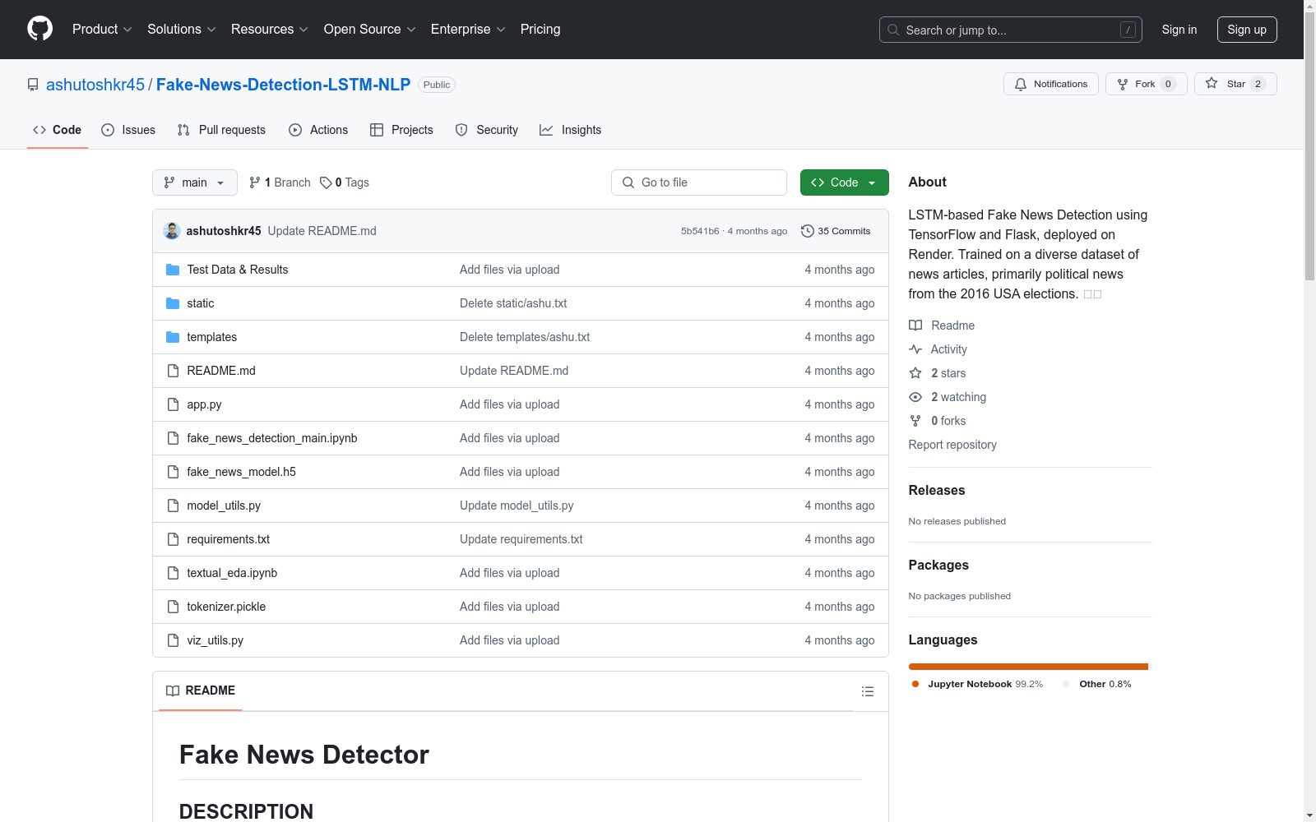1316x822 pixels.
Task: Expand the Open Source menu
Action: pyautogui.click(x=369, y=30)
